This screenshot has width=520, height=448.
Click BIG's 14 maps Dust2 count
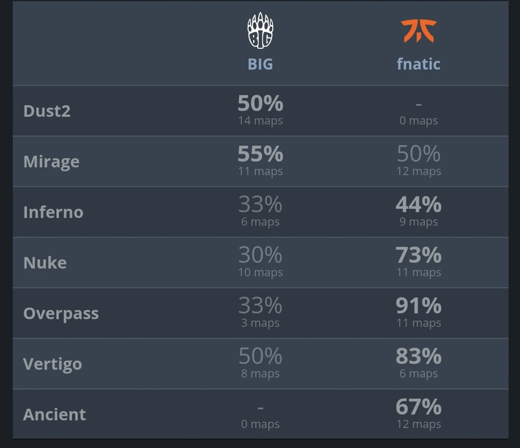pos(260,121)
